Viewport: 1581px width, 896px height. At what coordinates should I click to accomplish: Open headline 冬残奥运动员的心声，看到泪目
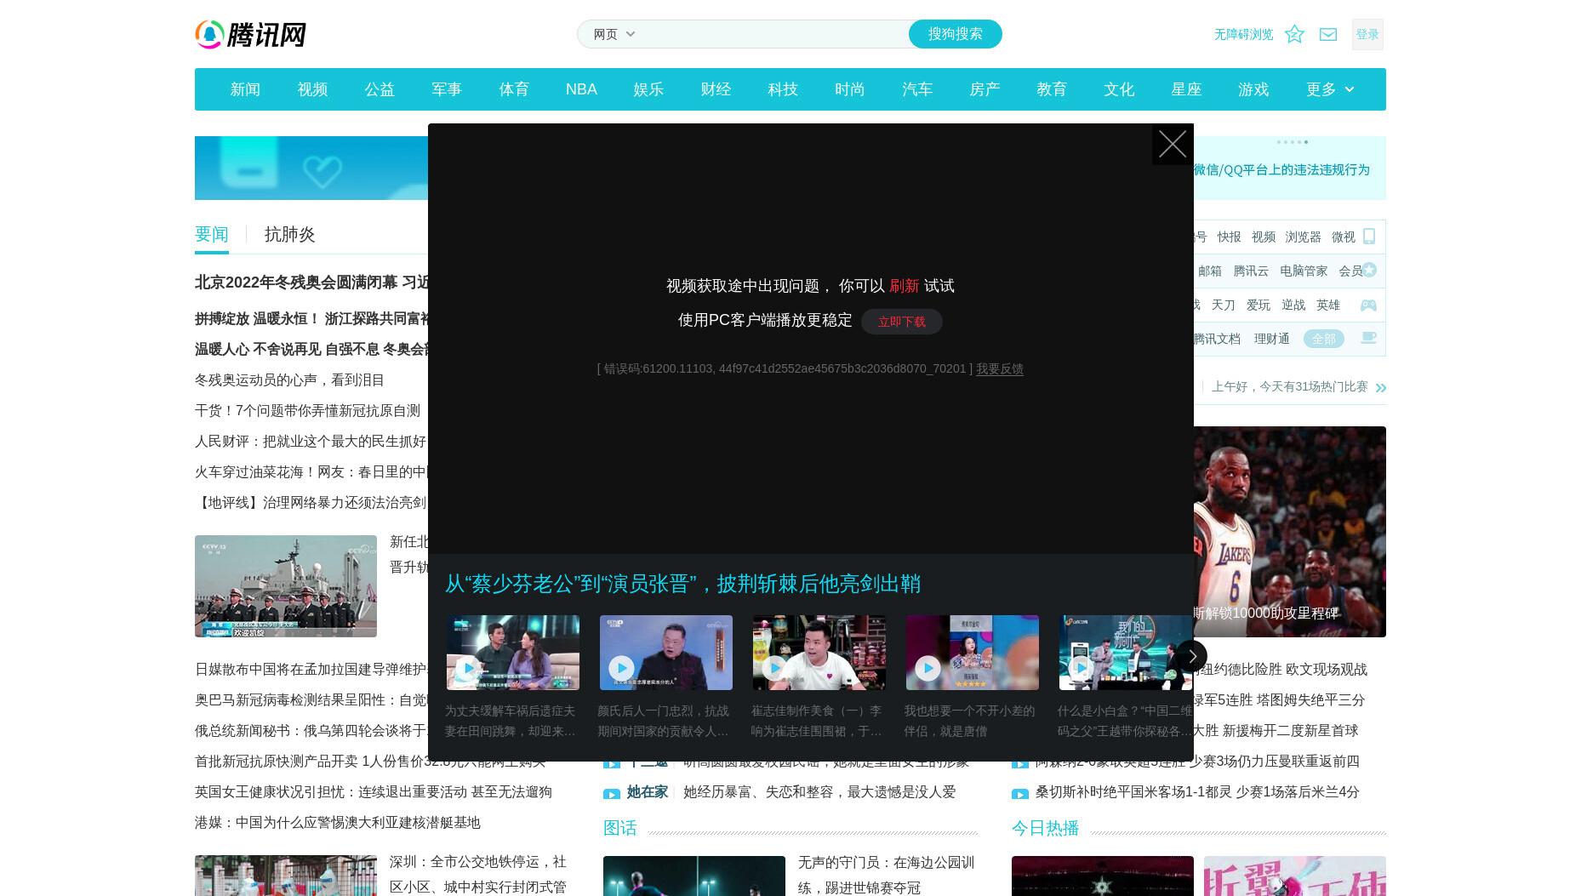pos(290,380)
